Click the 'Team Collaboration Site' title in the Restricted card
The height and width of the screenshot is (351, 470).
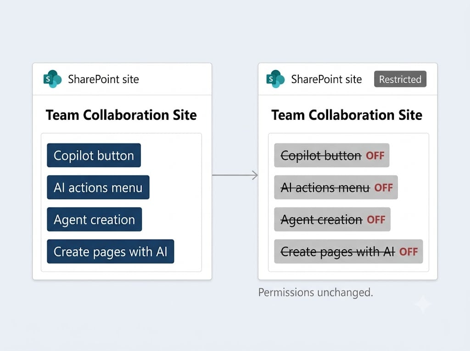coord(347,115)
